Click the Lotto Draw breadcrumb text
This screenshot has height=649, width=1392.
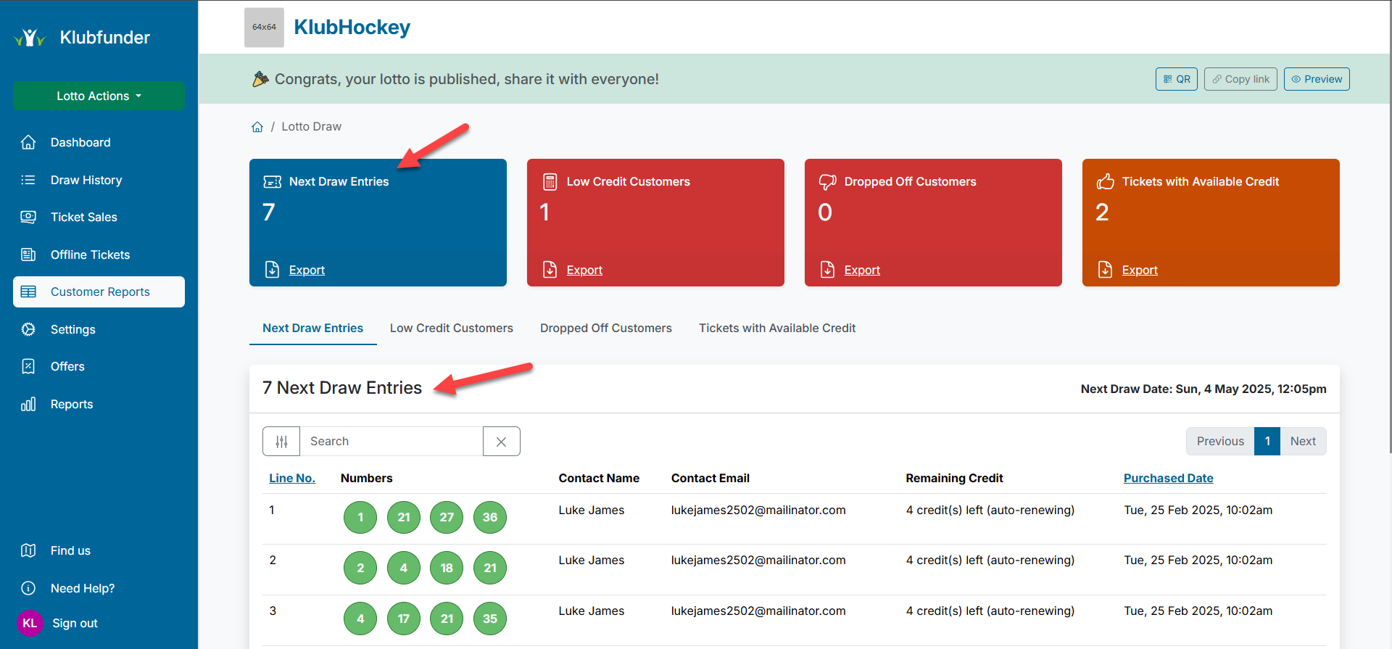311,126
